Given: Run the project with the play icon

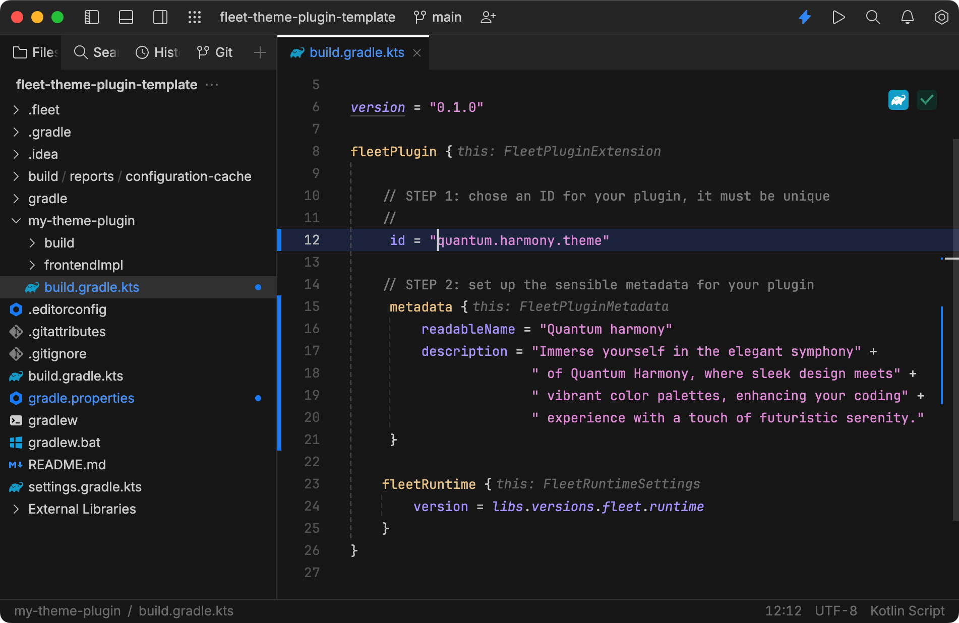Looking at the screenshot, I should coord(838,17).
